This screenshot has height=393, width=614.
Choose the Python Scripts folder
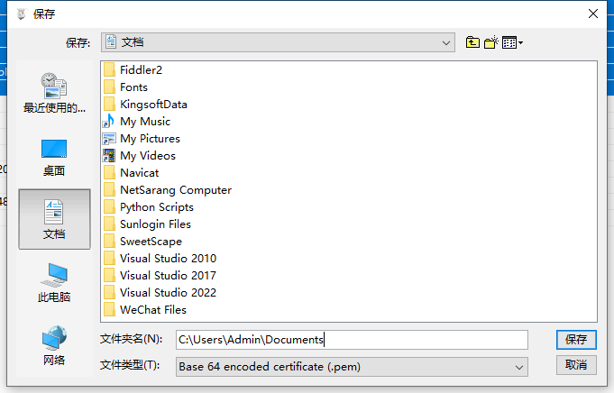156,206
